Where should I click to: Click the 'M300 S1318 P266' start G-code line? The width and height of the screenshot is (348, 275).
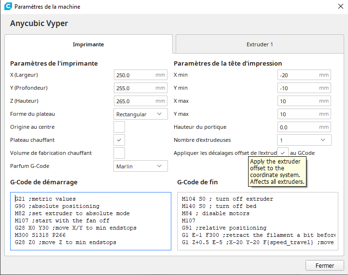coord(40,235)
